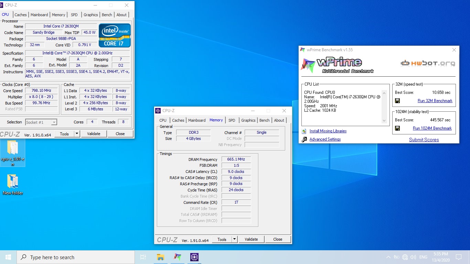Switch to Mainboard tab in the CPU window
Screen dimensions: 470x264
point(39,15)
